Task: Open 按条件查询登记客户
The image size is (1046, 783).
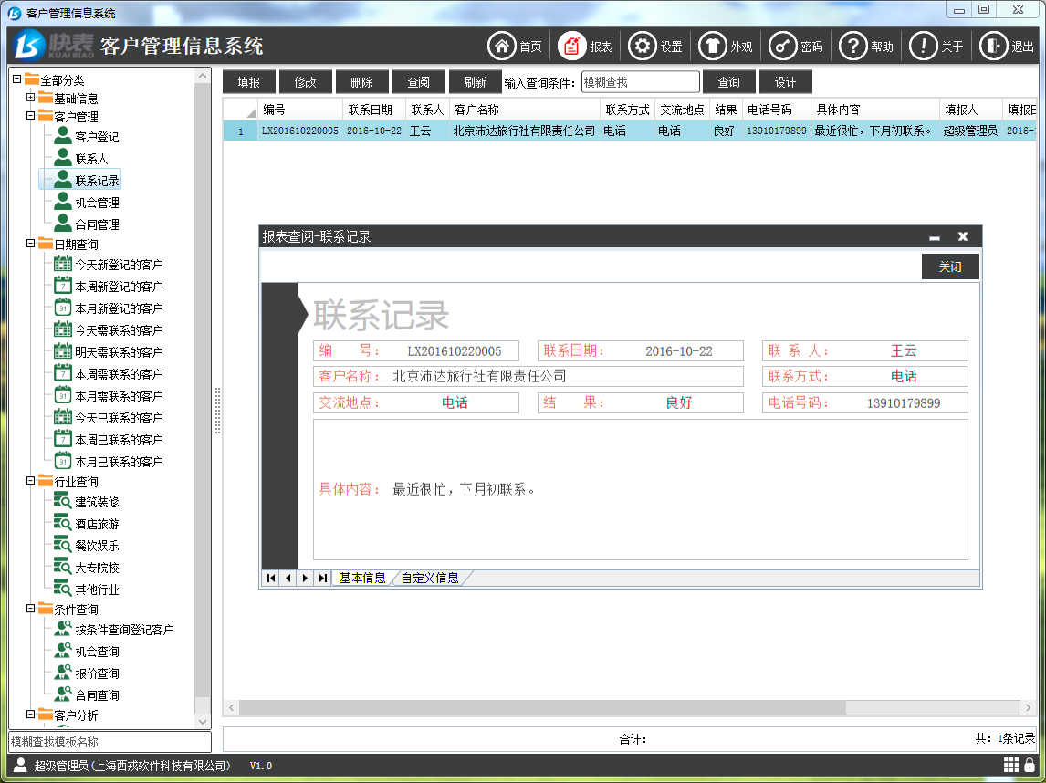Action: coord(124,630)
